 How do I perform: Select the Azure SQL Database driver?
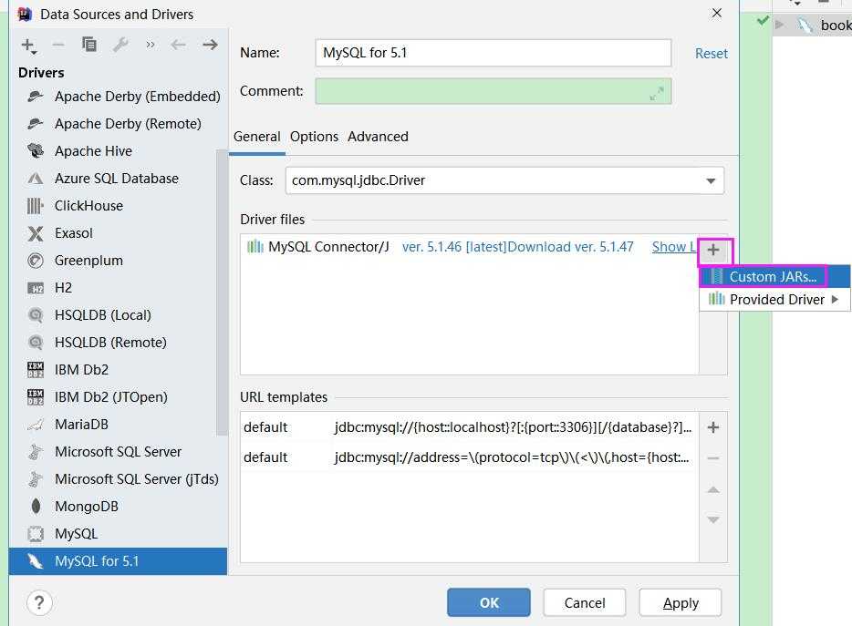[x=118, y=178]
